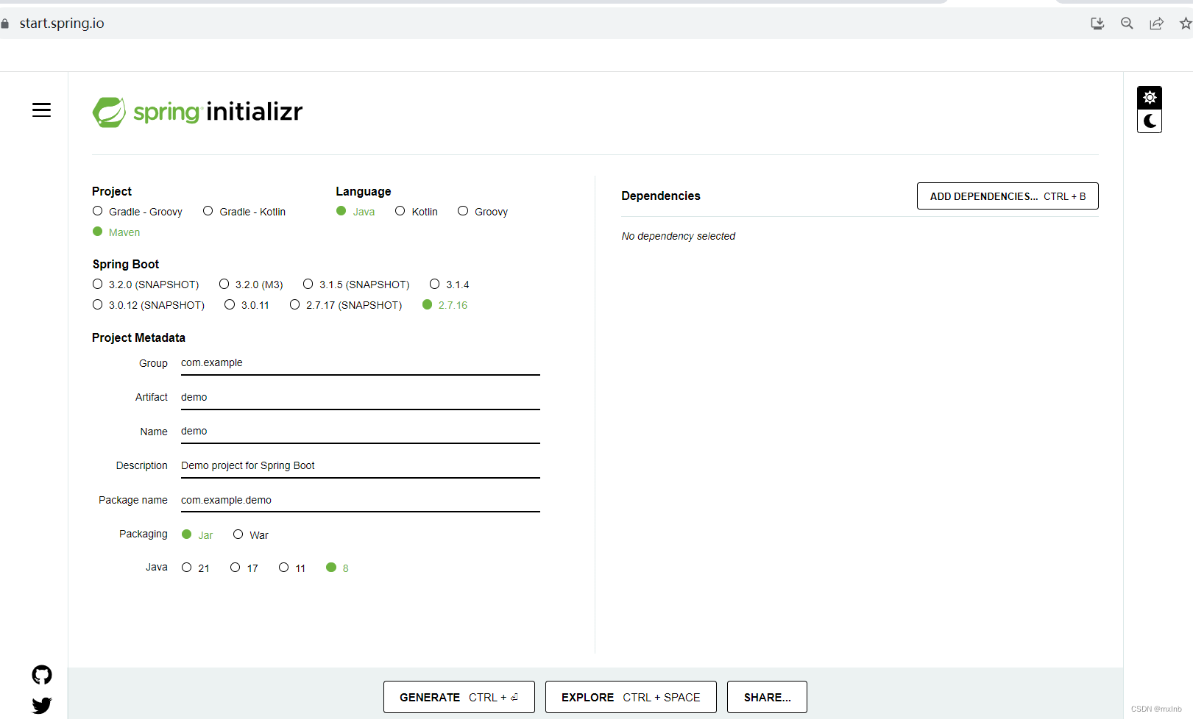Click the Description input field
Screen dimensions: 1193x719
[x=361, y=466]
